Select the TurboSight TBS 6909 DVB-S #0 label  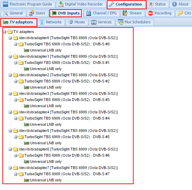pyautogui.click(x=67, y=44)
